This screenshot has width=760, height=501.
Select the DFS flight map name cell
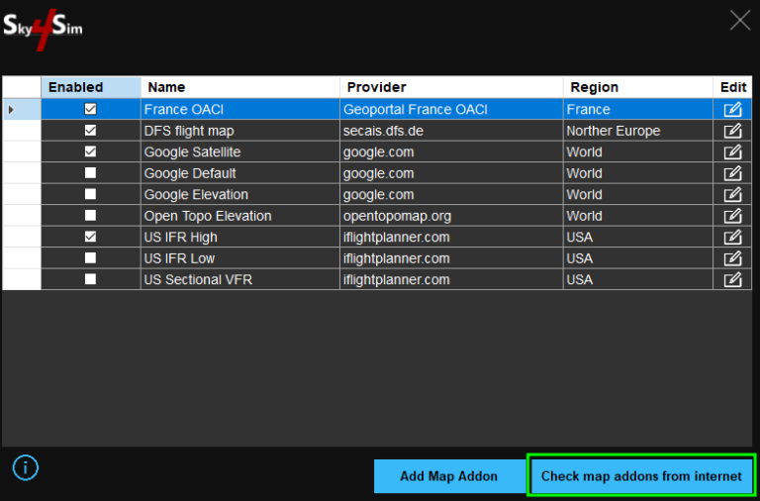tap(240, 131)
